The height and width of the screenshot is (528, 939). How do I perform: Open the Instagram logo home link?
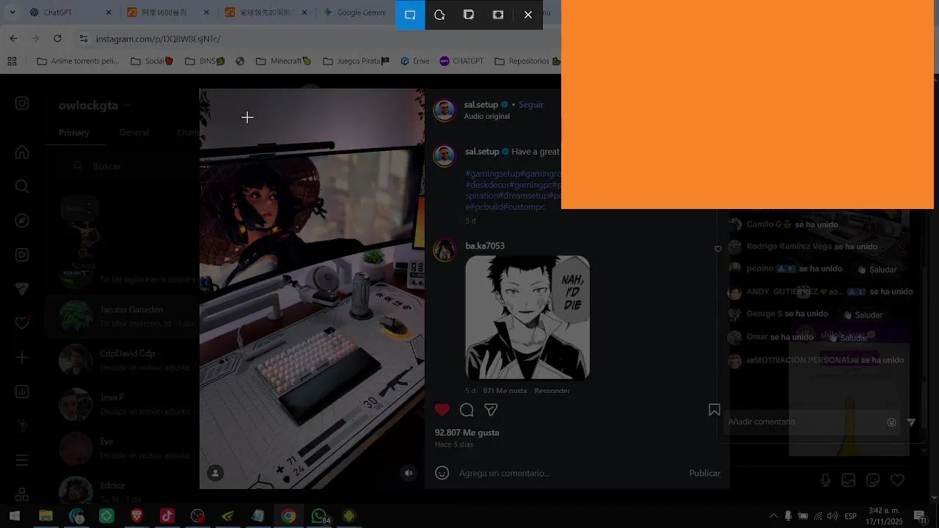(x=22, y=103)
